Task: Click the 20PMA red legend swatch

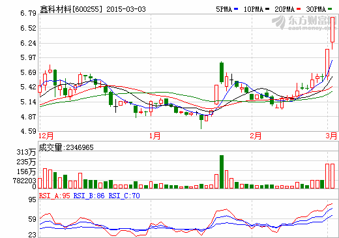Action: click(x=299, y=9)
